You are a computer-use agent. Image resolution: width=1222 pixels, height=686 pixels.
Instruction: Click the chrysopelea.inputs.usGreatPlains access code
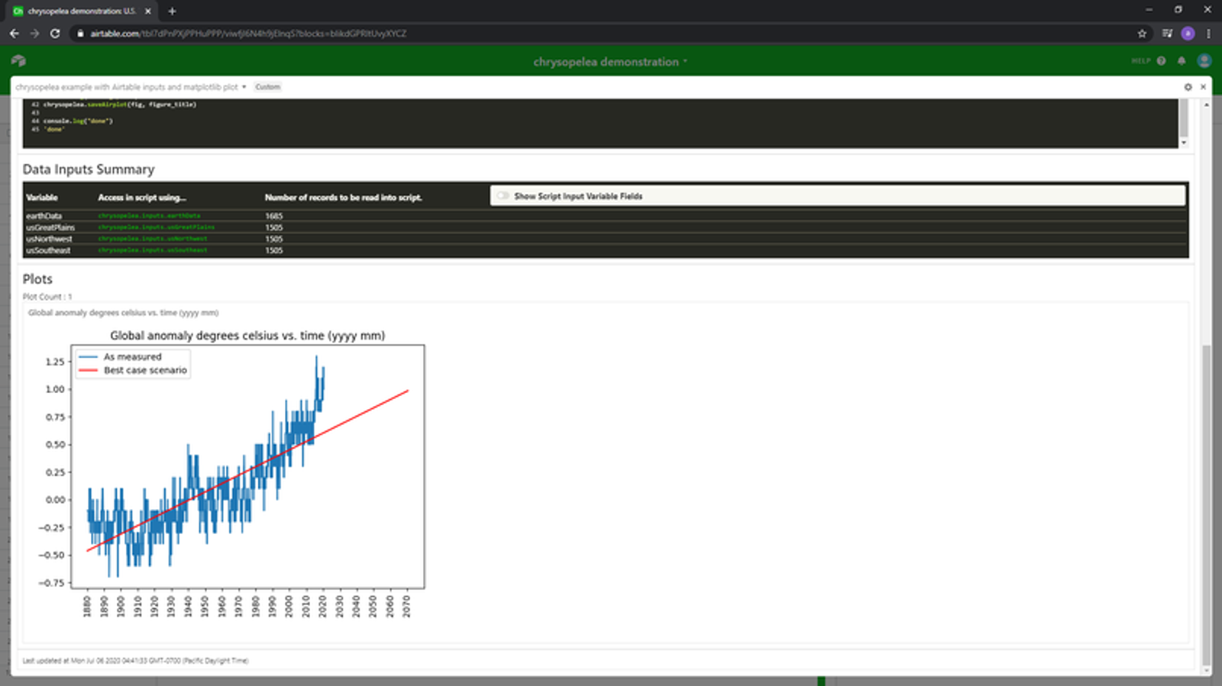pos(157,227)
